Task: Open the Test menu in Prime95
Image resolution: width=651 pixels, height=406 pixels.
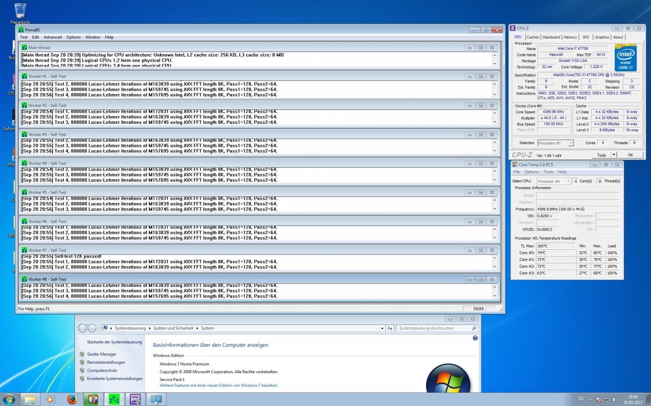Action: click(23, 37)
